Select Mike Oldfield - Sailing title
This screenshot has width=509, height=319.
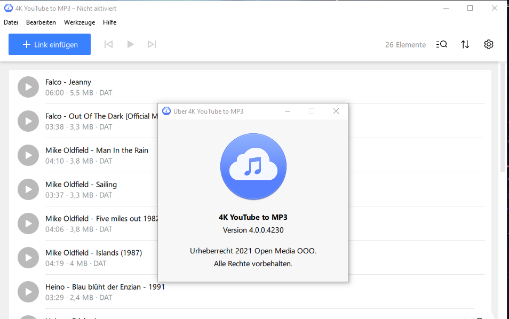(x=81, y=185)
